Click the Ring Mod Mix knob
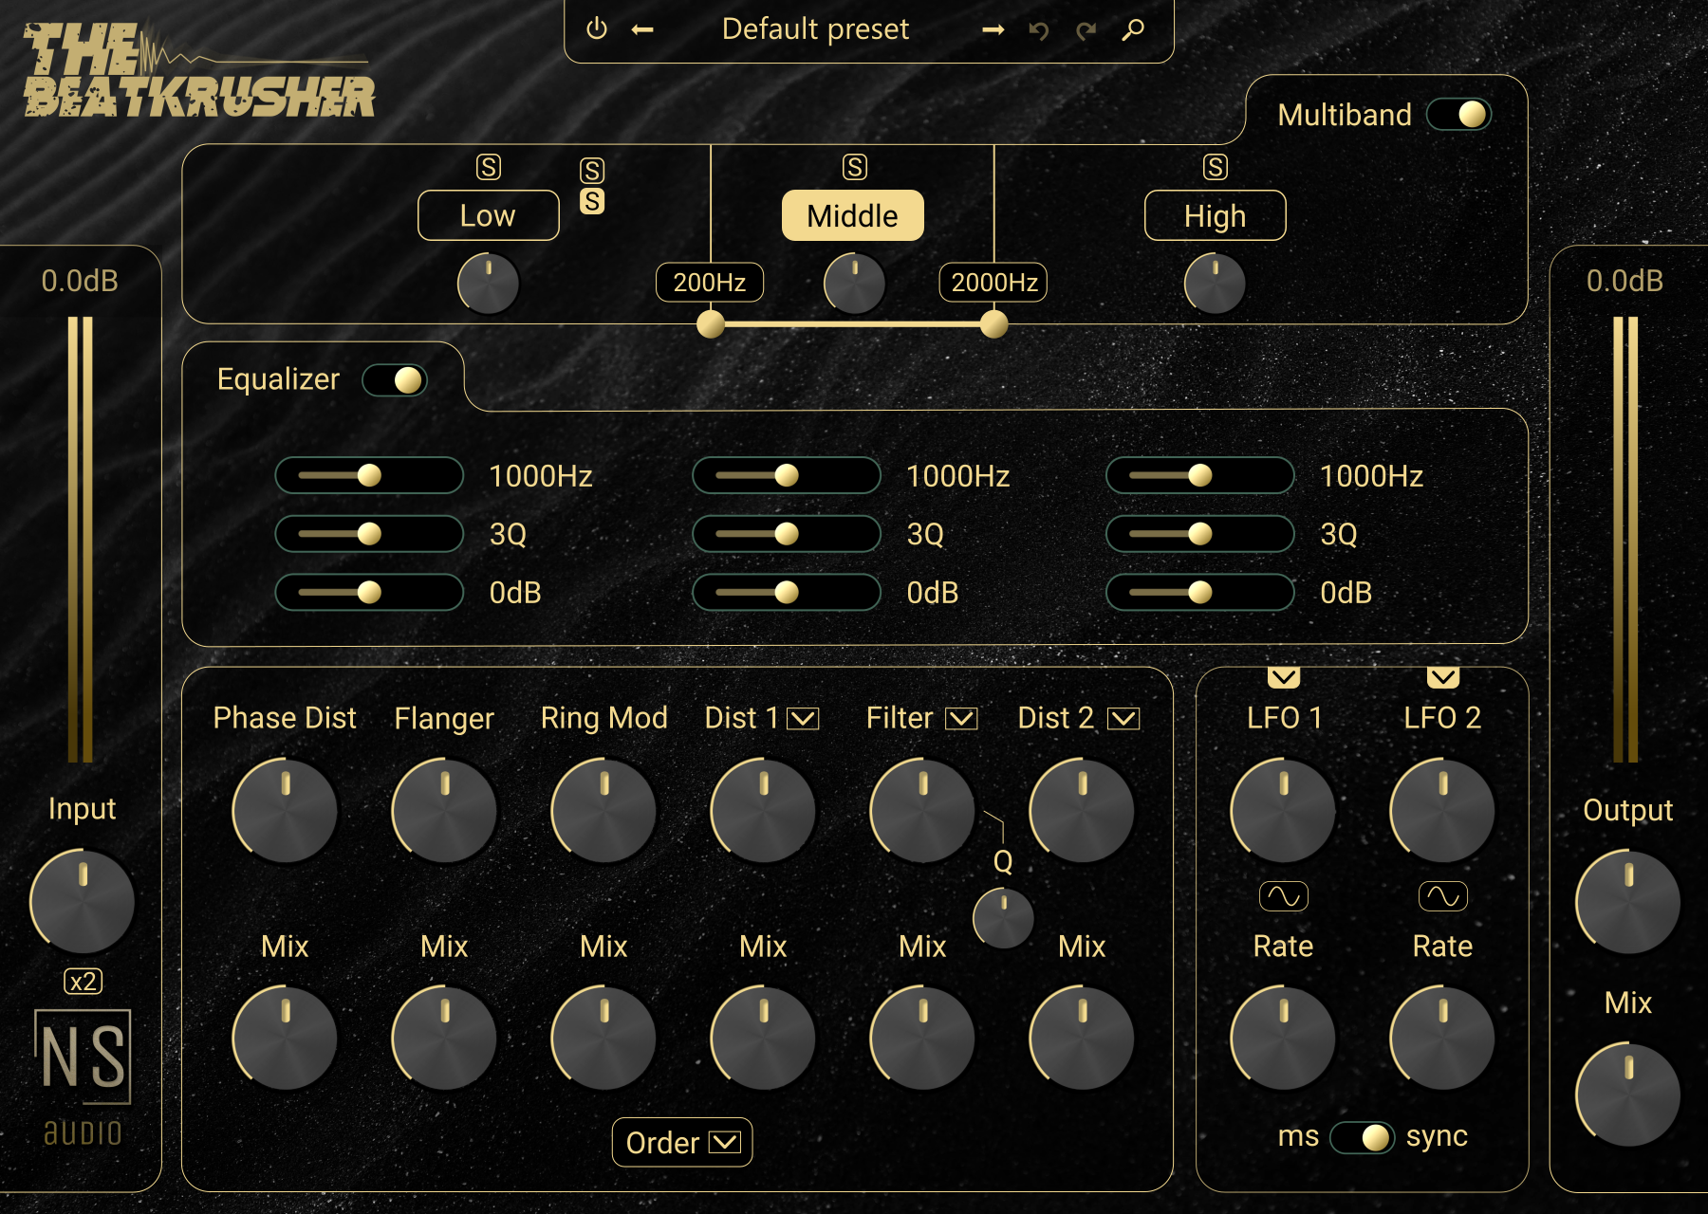1708x1214 pixels. coord(604,1039)
